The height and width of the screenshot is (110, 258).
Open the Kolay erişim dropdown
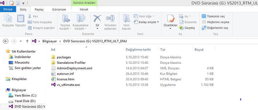[x=146, y=22]
